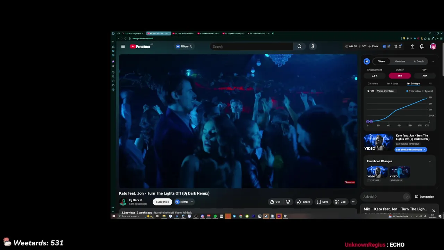Open vidIQ Filters button
444x250 pixels.
[184, 46]
